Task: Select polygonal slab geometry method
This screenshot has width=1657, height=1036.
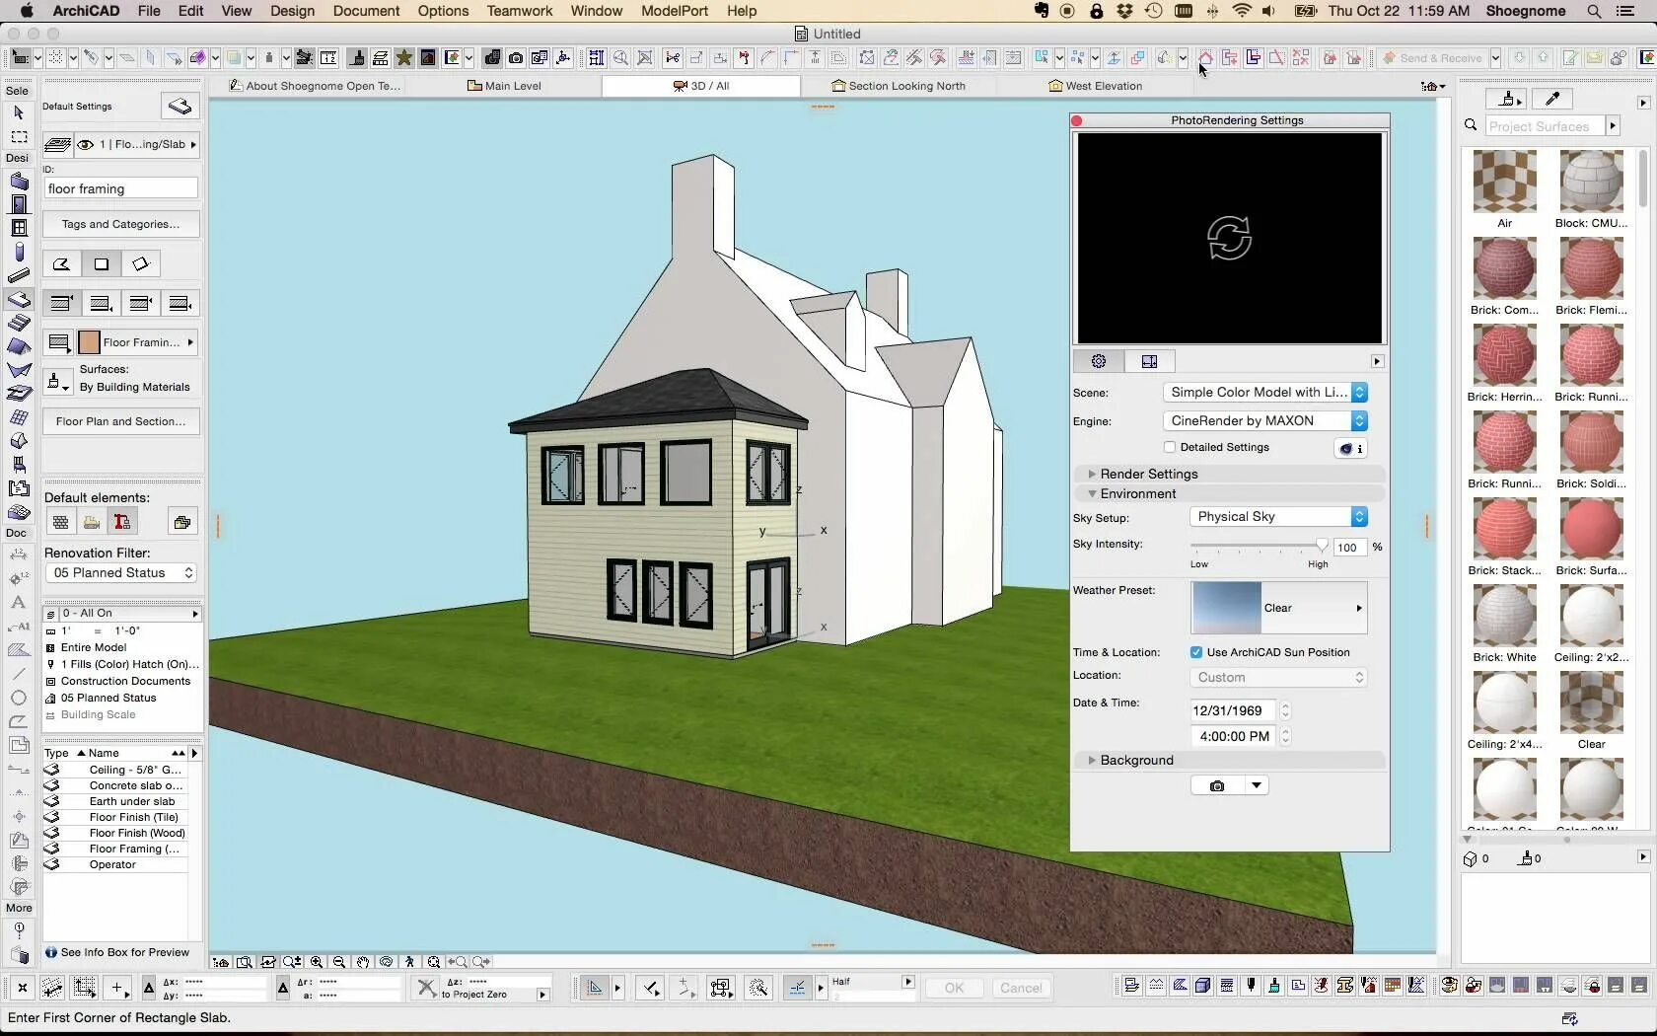Action: click(61, 264)
